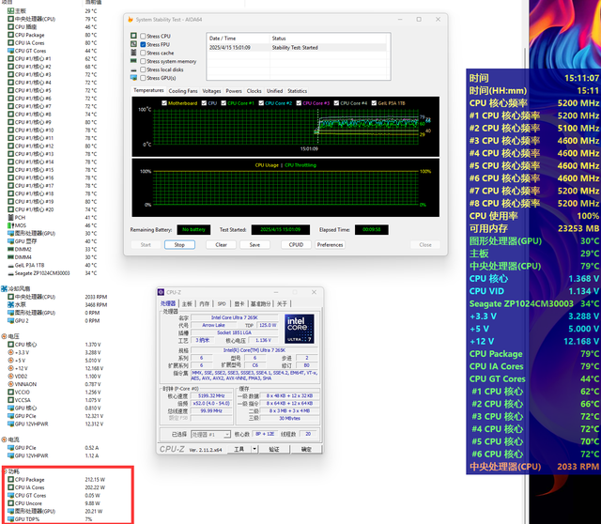Click the VCCSA sensor icon
The image size is (601, 524).
click(x=10, y=400)
